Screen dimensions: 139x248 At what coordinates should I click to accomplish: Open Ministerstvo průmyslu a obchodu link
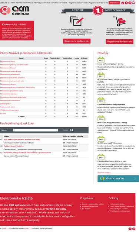point(13,97)
